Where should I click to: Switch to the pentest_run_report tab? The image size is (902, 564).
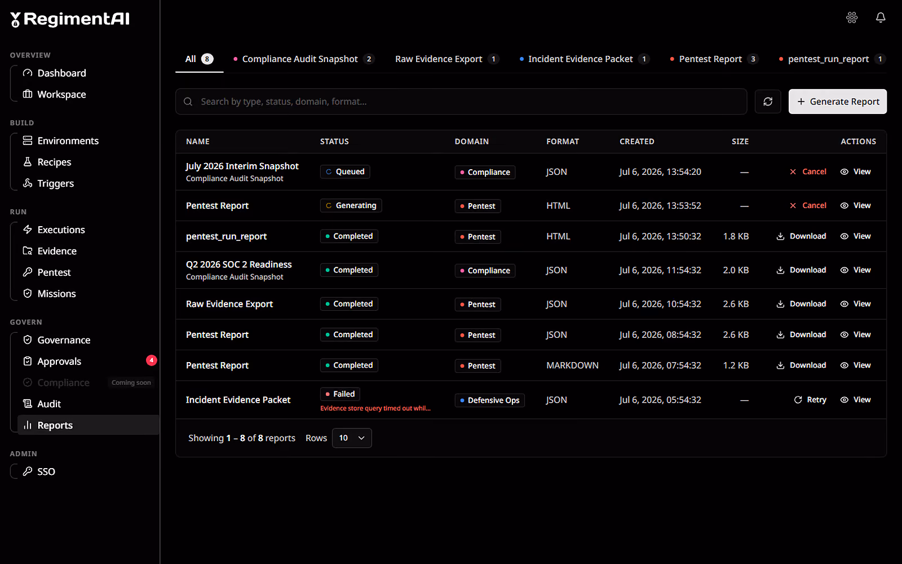click(x=832, y=59)
